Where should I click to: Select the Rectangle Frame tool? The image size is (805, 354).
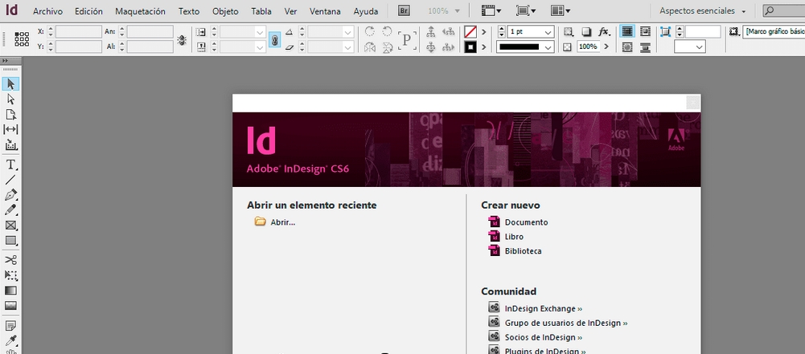click(10, 226)
